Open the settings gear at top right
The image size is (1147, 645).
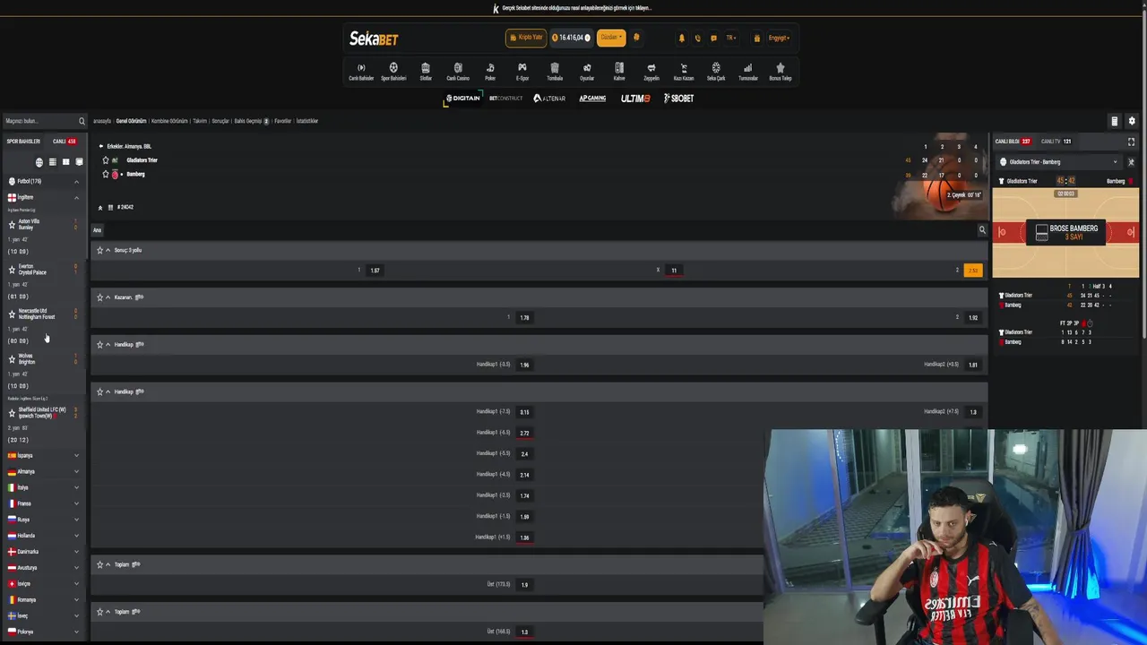click(x=1132, y=121)
